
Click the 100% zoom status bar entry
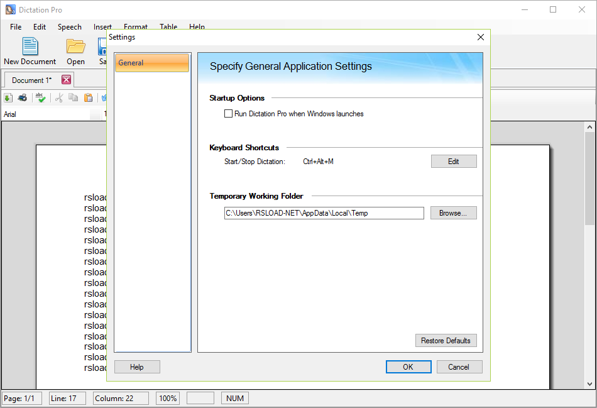pyautogui.click(x=168, y=399)
